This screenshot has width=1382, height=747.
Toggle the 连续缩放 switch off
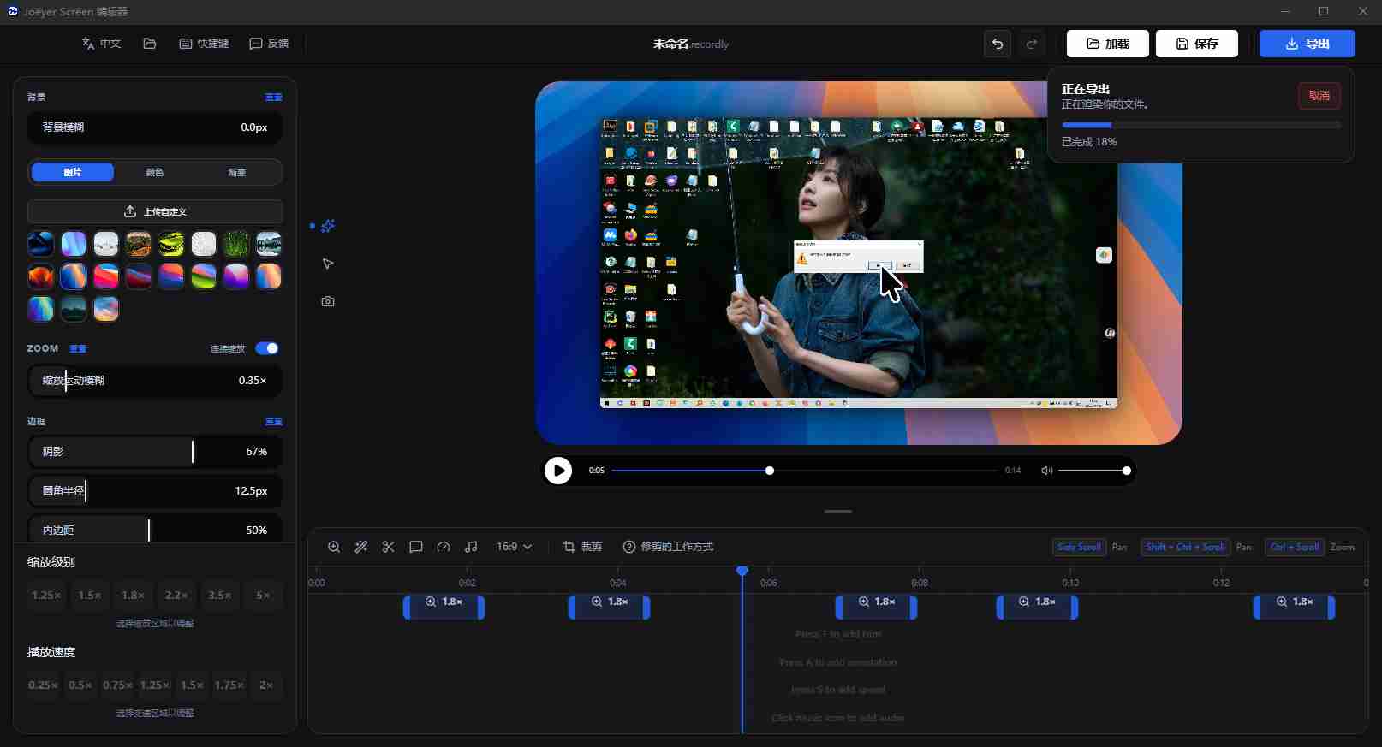tap(267, 348)
